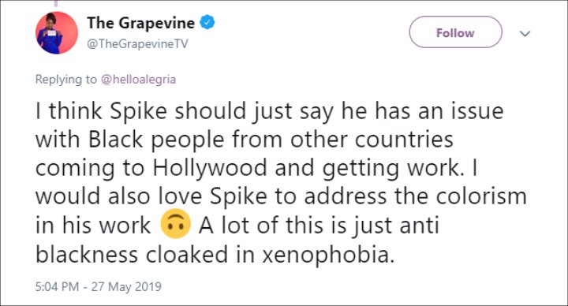Click the word Hollywood in tweet
568x306 pixels.
[210, 169]
